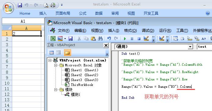Screen dimensions: 212x111
Task: Open print preview in Excel quick access toolbar
Action: 46,5
